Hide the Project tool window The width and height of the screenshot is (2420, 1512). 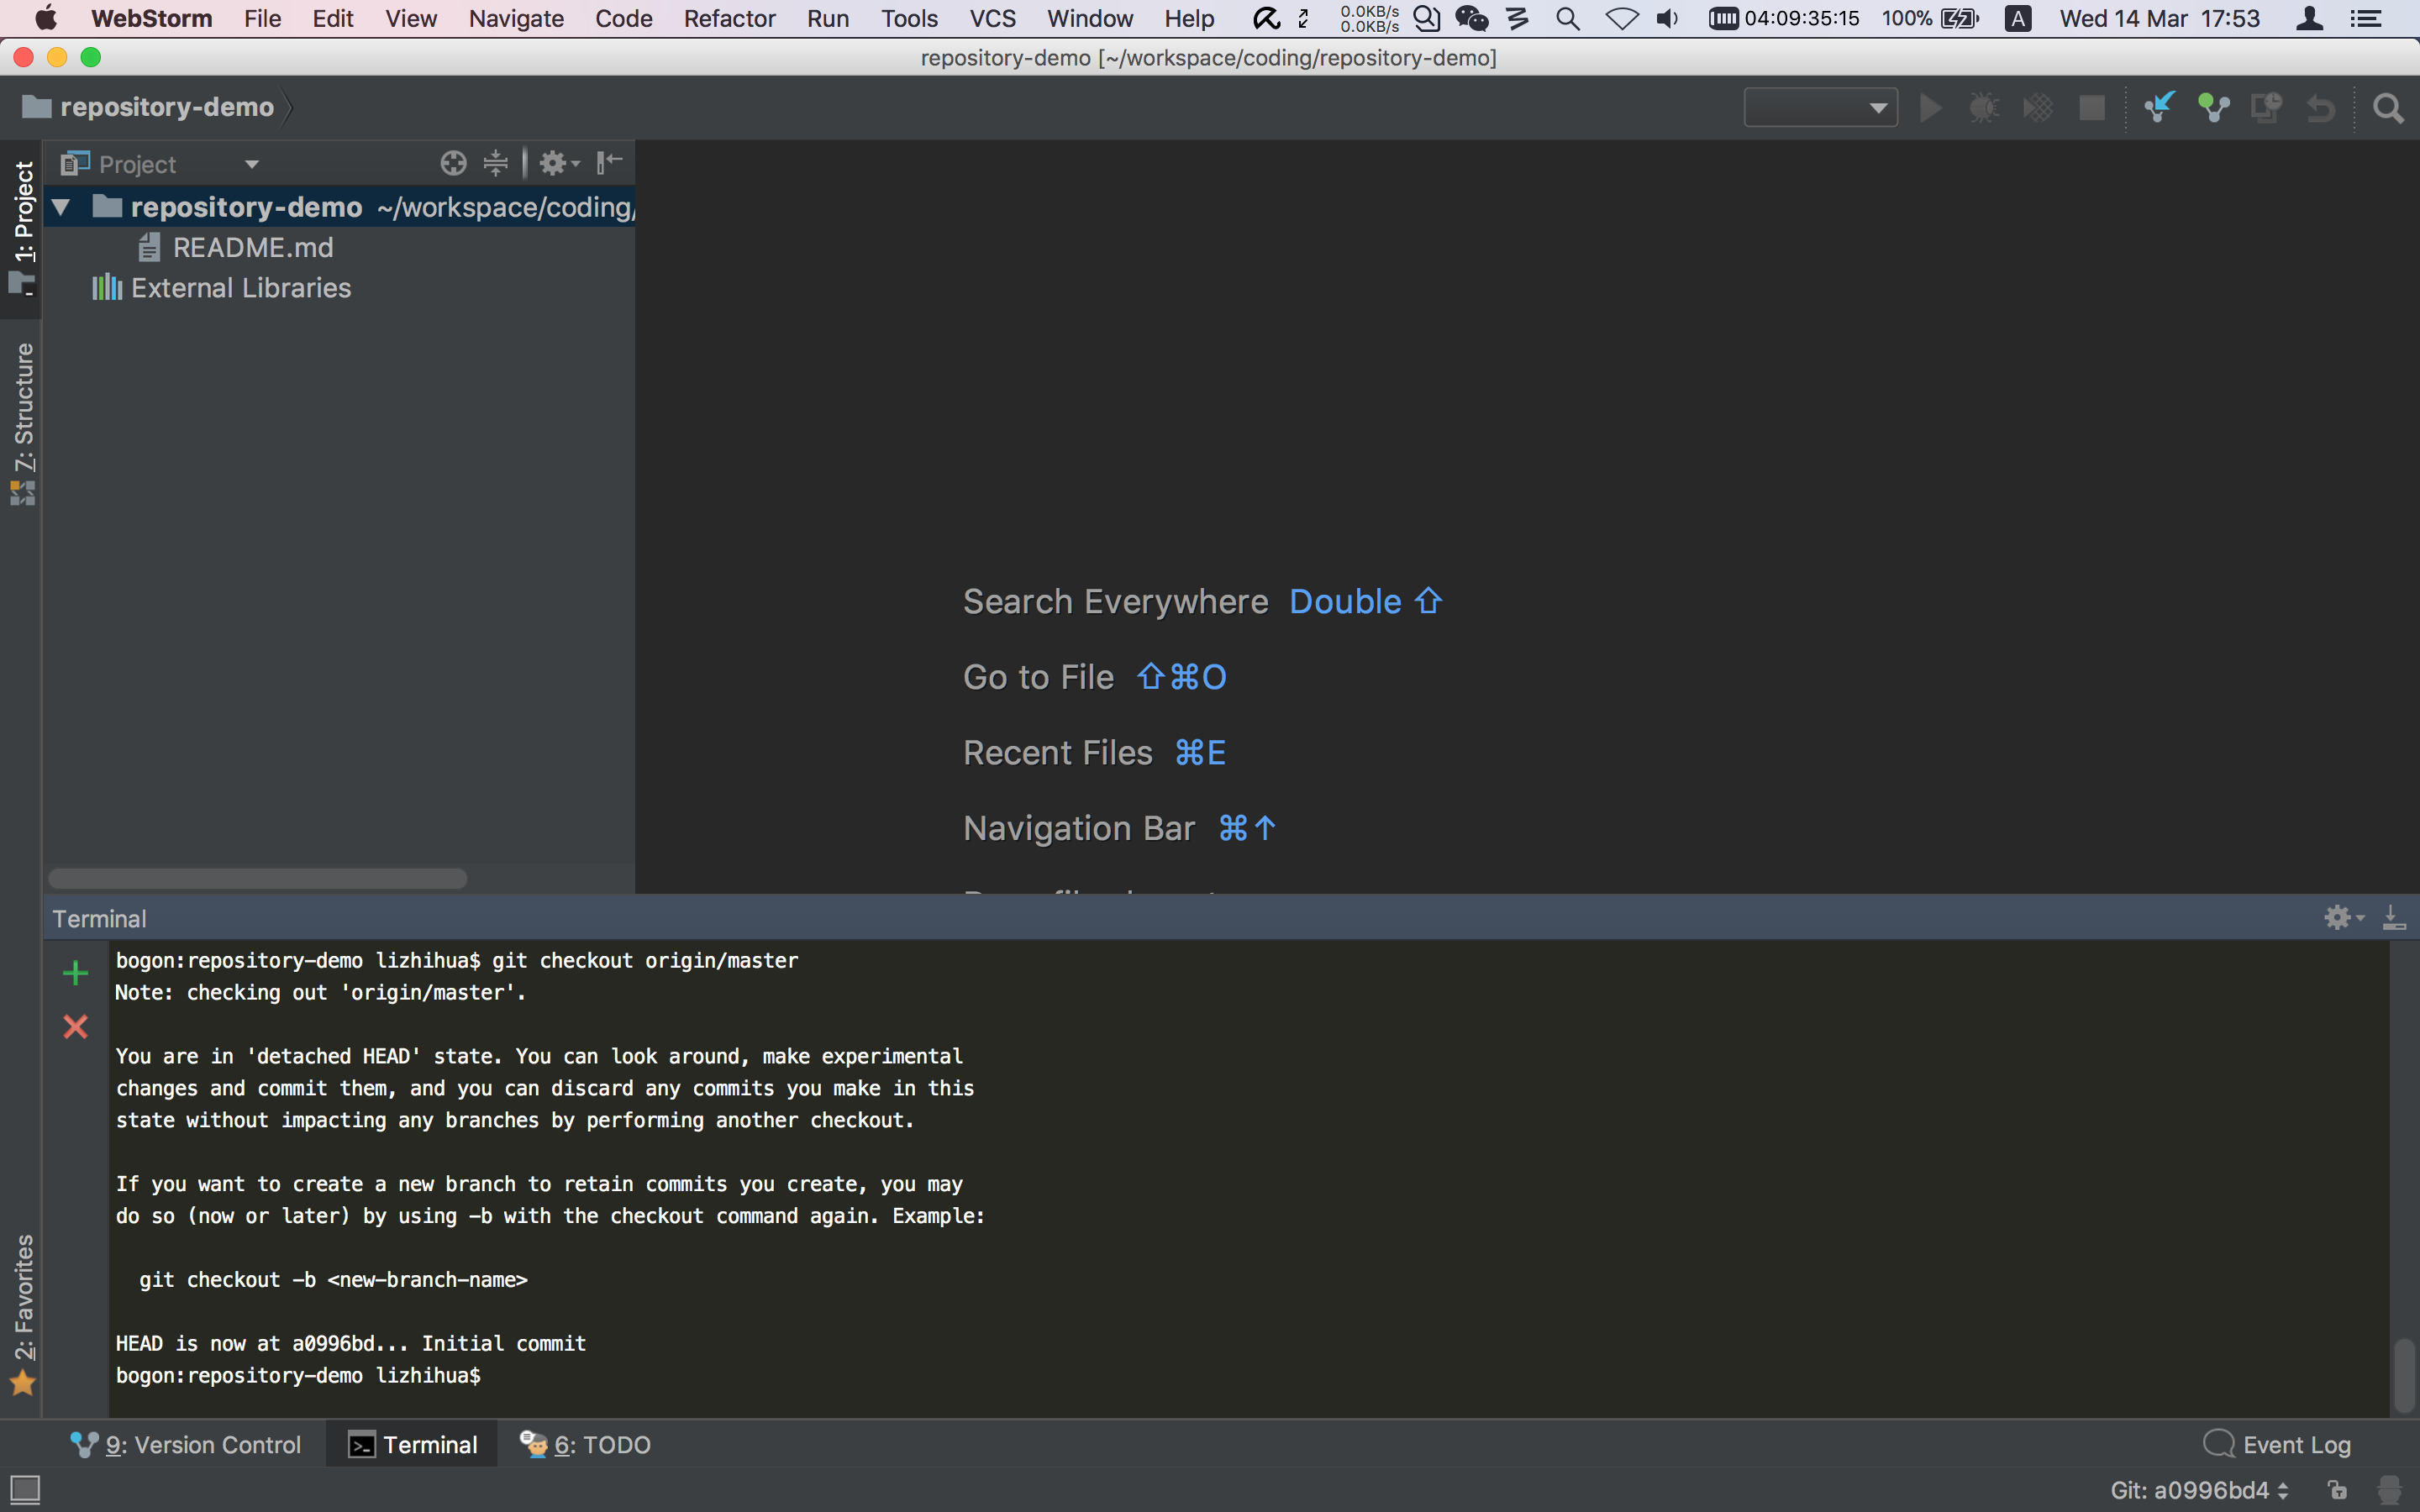point(609,163)
